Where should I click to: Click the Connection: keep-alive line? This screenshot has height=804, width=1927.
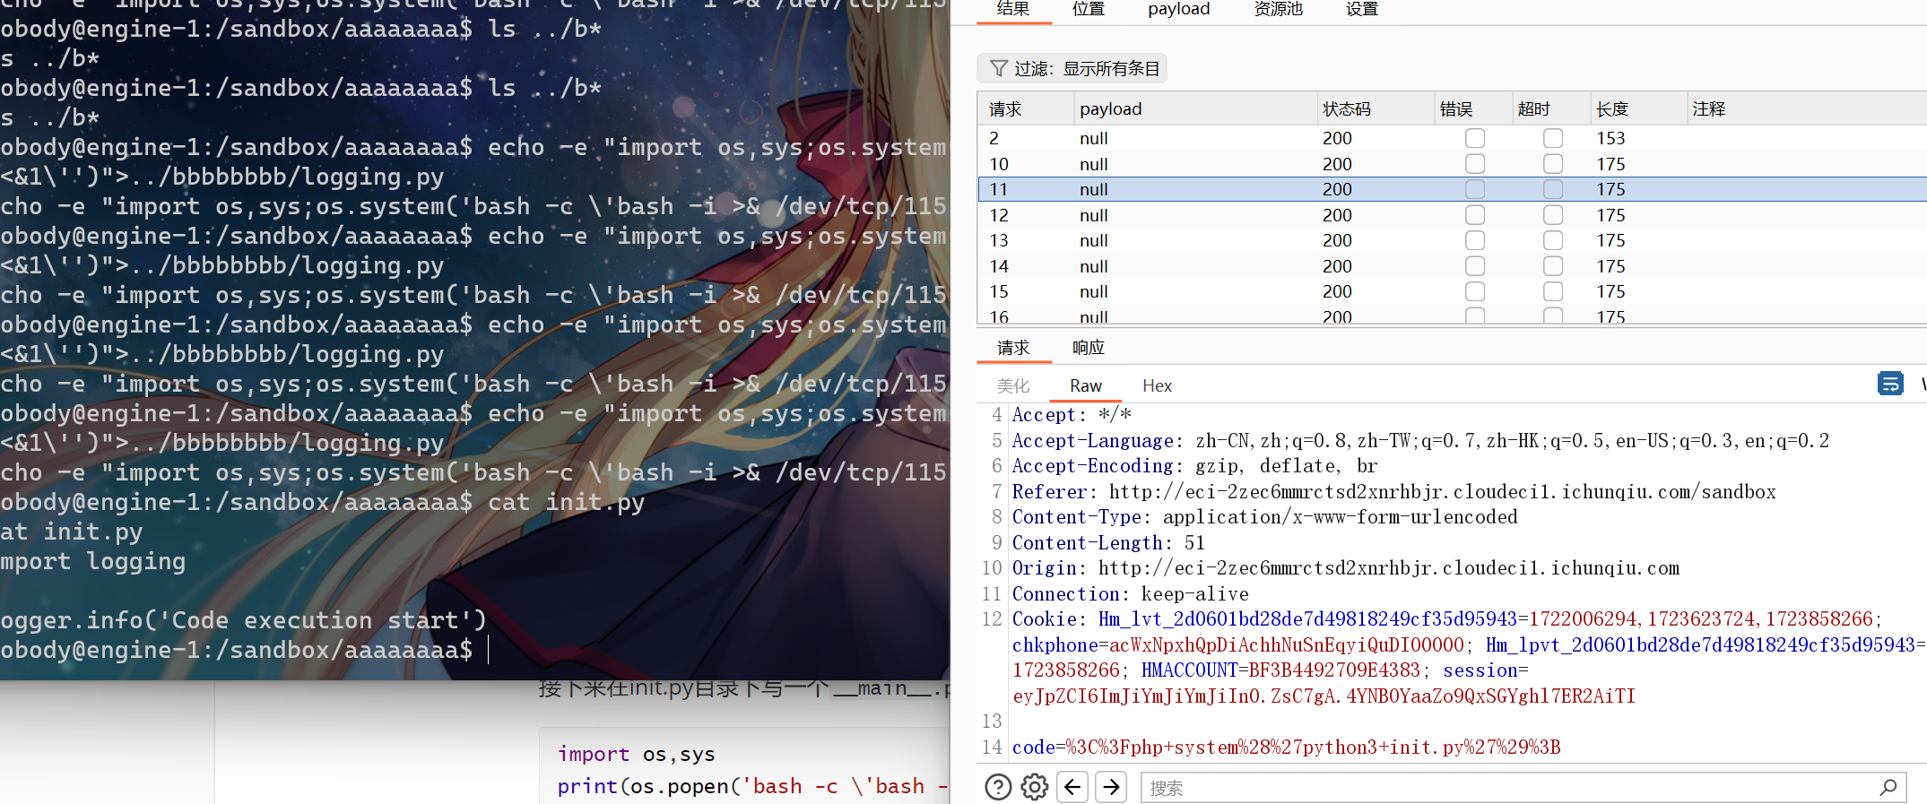[1130, 593]
